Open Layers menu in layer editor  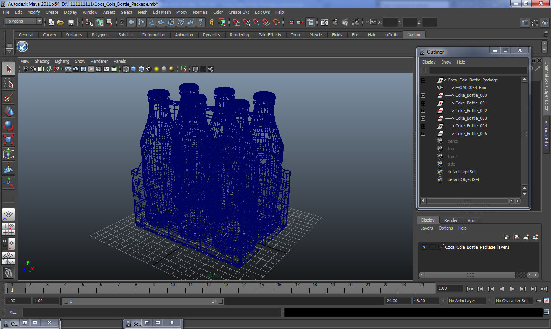tap(427, 228)
